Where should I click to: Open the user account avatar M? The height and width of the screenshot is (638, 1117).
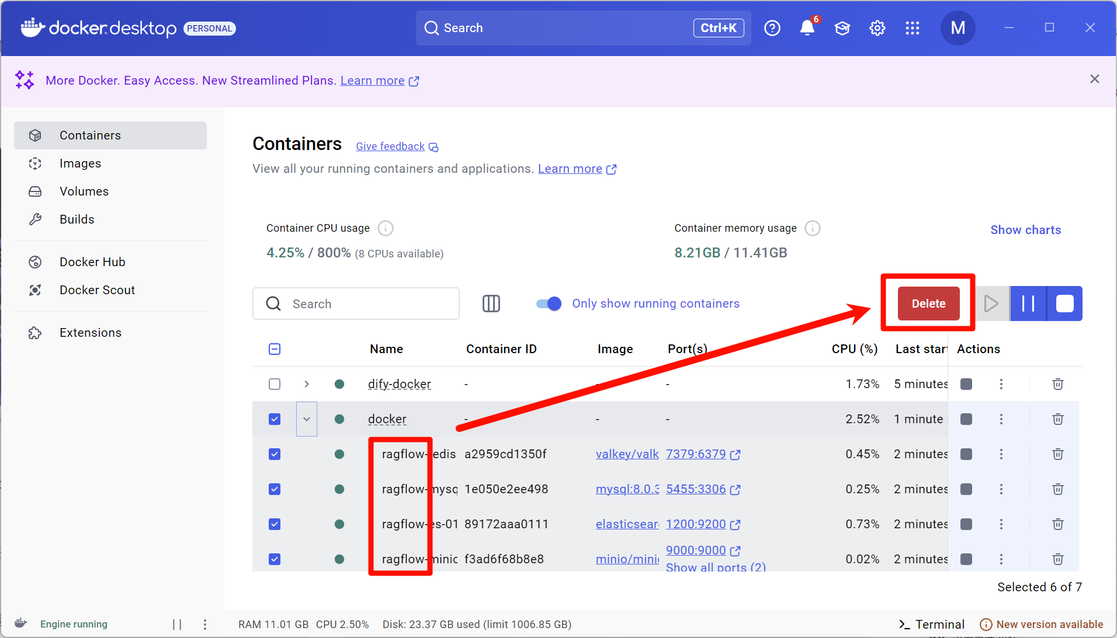pyautogui.click(x=958, y=28)
